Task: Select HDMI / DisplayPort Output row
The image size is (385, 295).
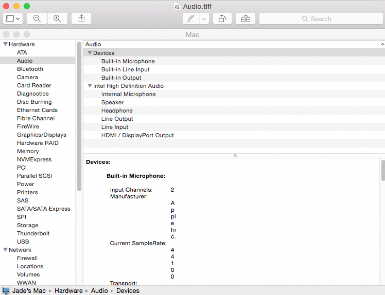Action: (x=234, y=135)
